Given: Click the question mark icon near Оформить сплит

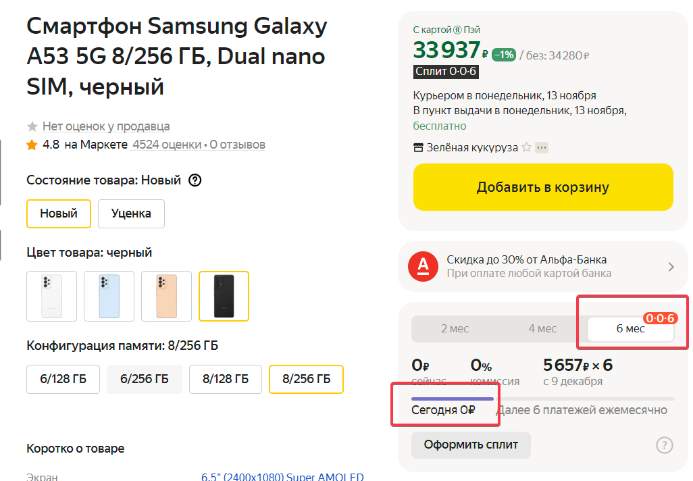Looking at the screenshot, I should click(664, 445).
